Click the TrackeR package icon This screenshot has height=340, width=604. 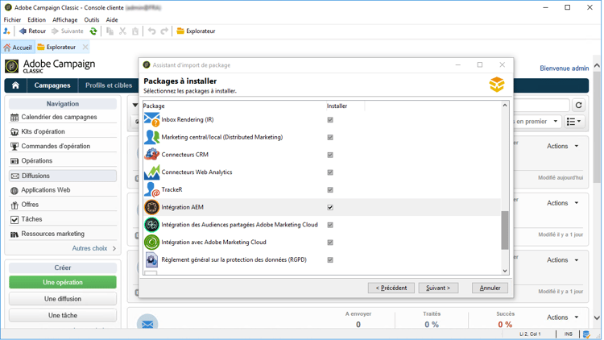point(151,189)
